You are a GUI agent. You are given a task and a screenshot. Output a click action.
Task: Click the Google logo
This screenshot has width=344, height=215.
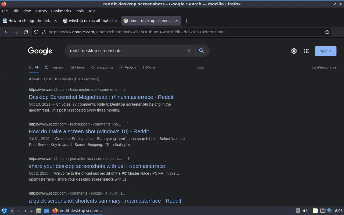coord(40,51)
